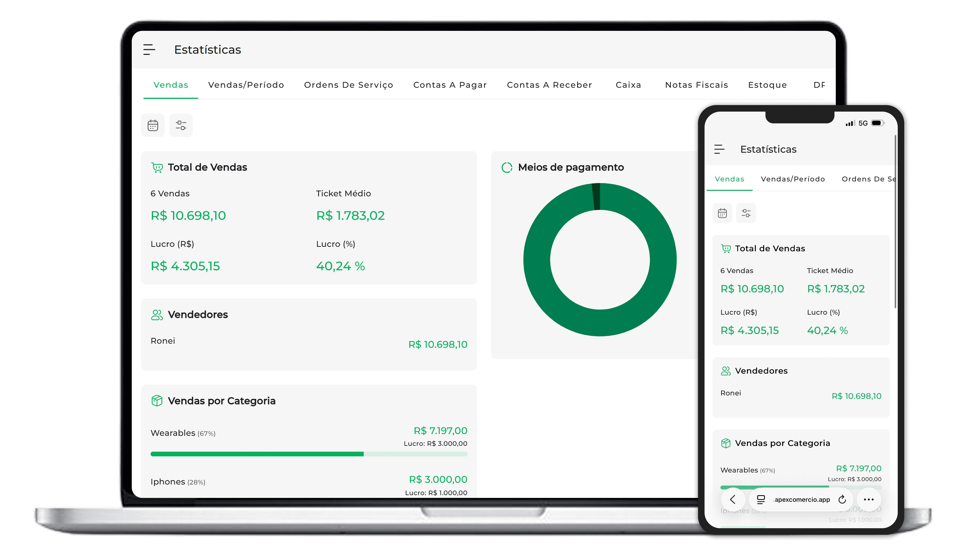Tap Vendas/Período tab on phone

(793, 179)
